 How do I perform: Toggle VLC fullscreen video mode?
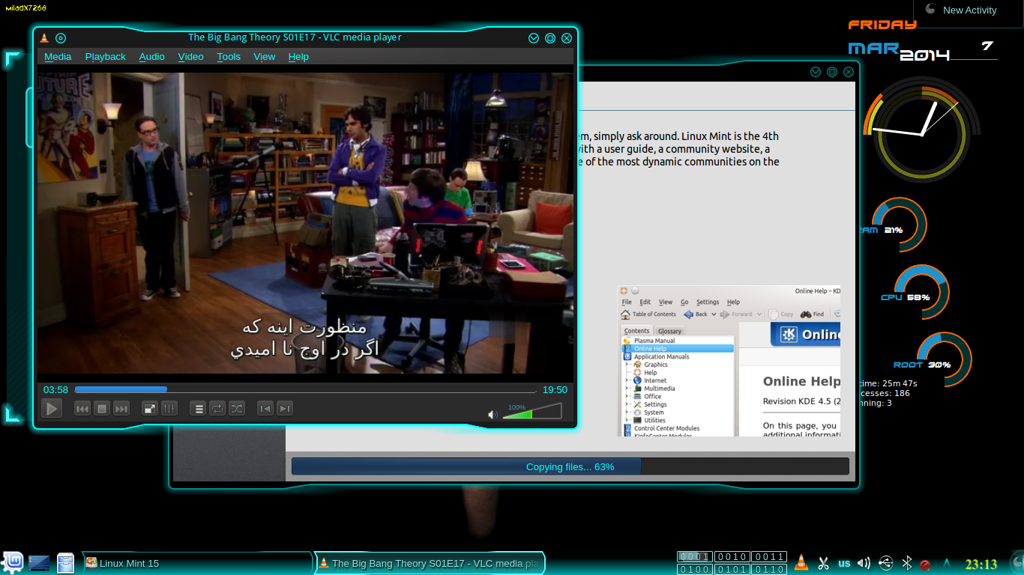point(150,408)
